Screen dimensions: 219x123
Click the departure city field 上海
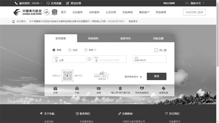pyautogui.click(x=69, y=59)
